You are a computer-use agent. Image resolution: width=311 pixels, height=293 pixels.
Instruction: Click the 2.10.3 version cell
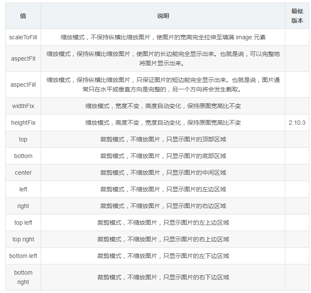(297, 123)
